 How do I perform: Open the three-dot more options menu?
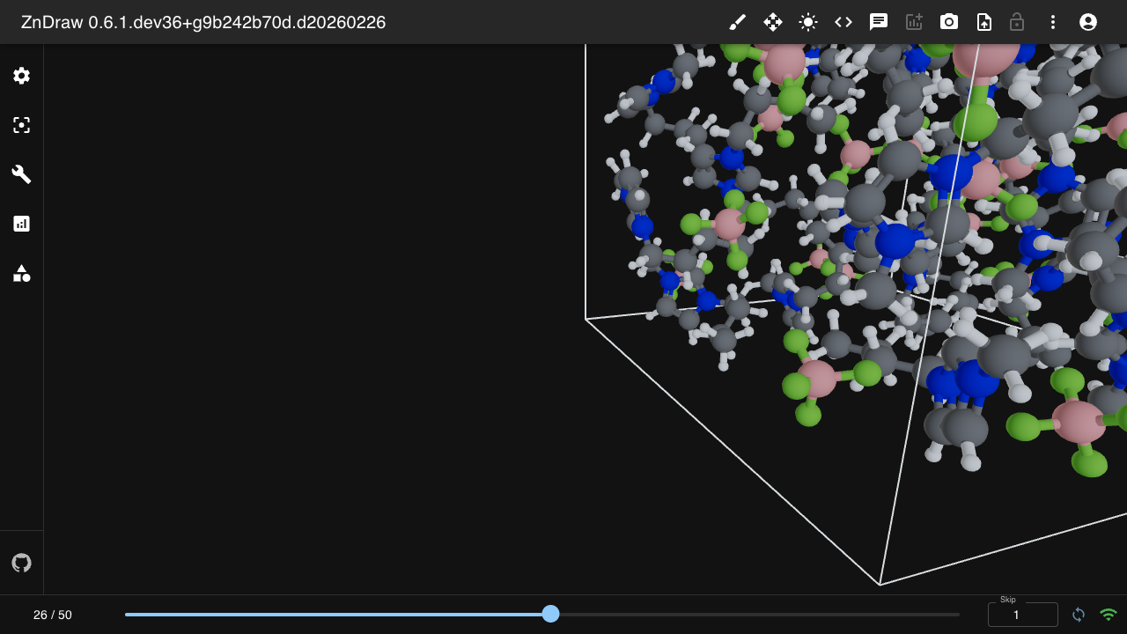(1053, 22)
